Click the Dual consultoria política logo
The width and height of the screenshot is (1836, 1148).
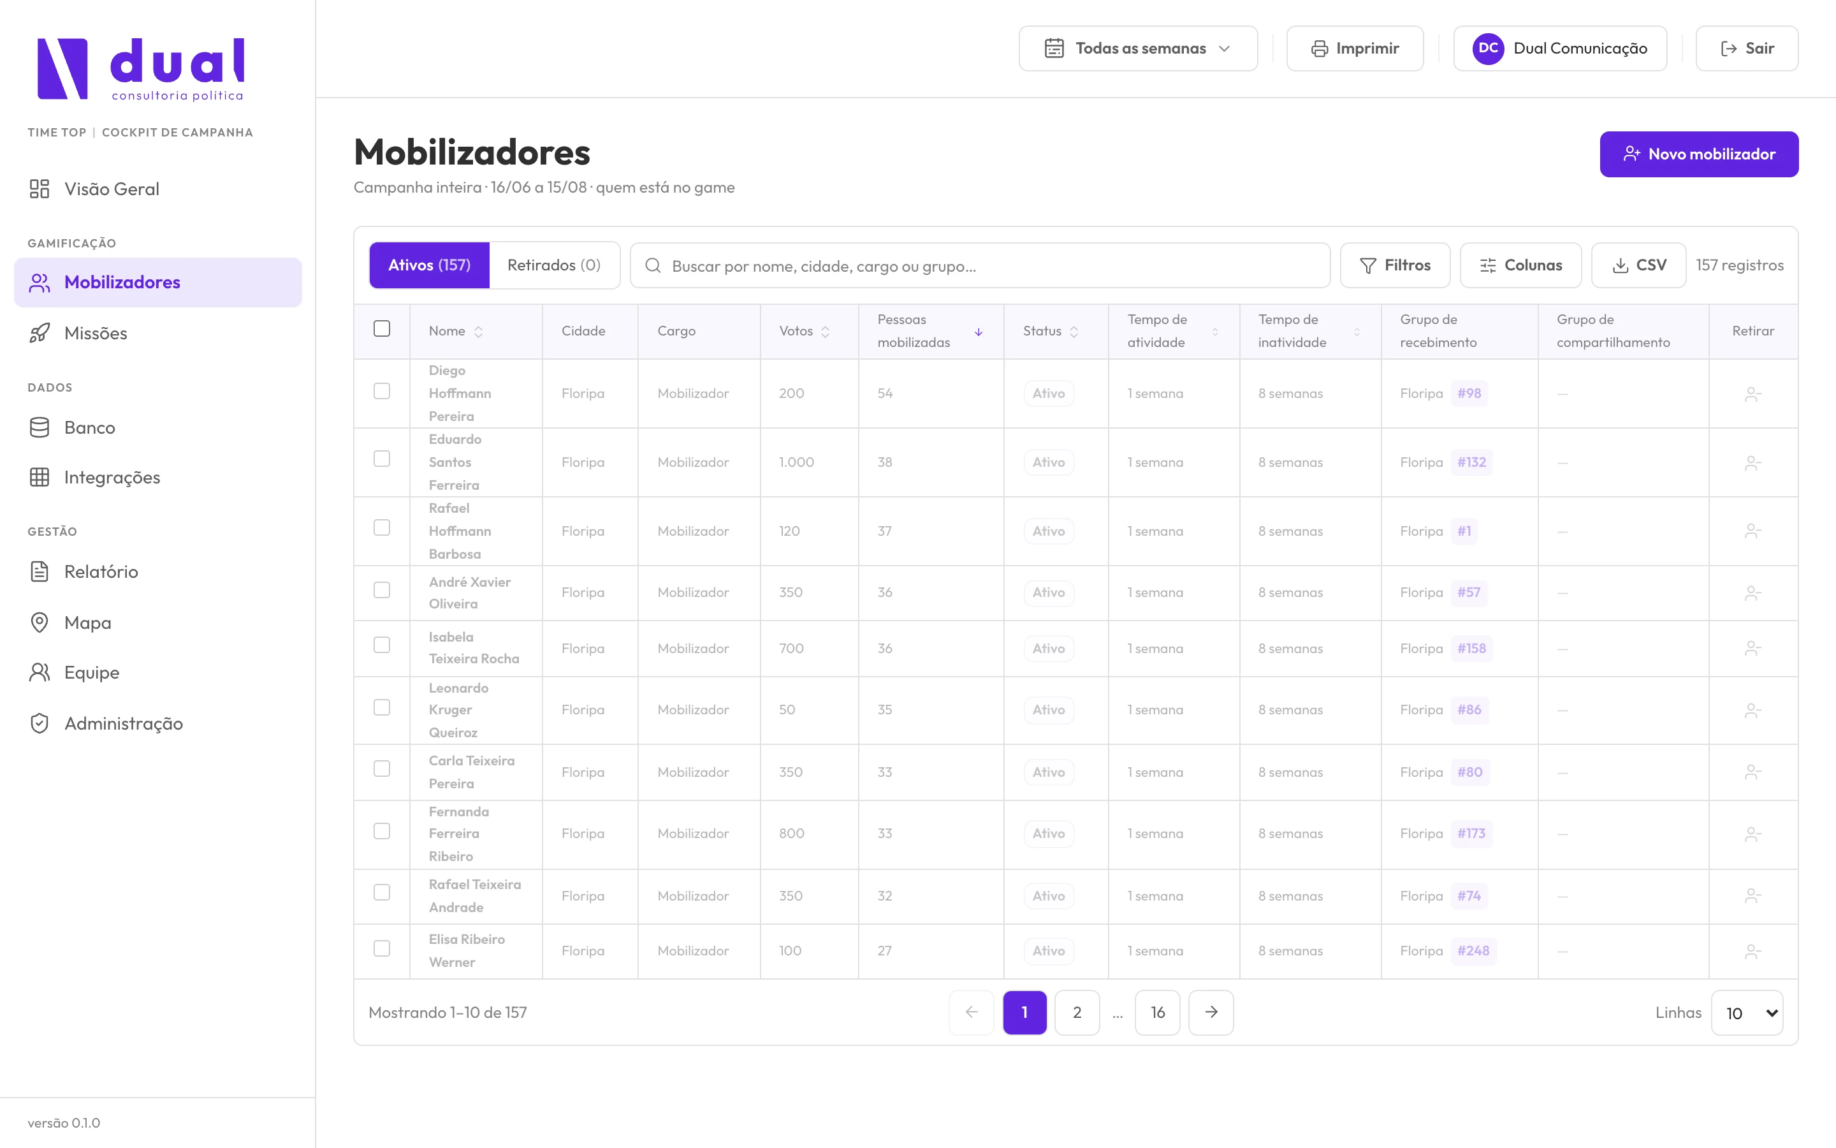140,68
